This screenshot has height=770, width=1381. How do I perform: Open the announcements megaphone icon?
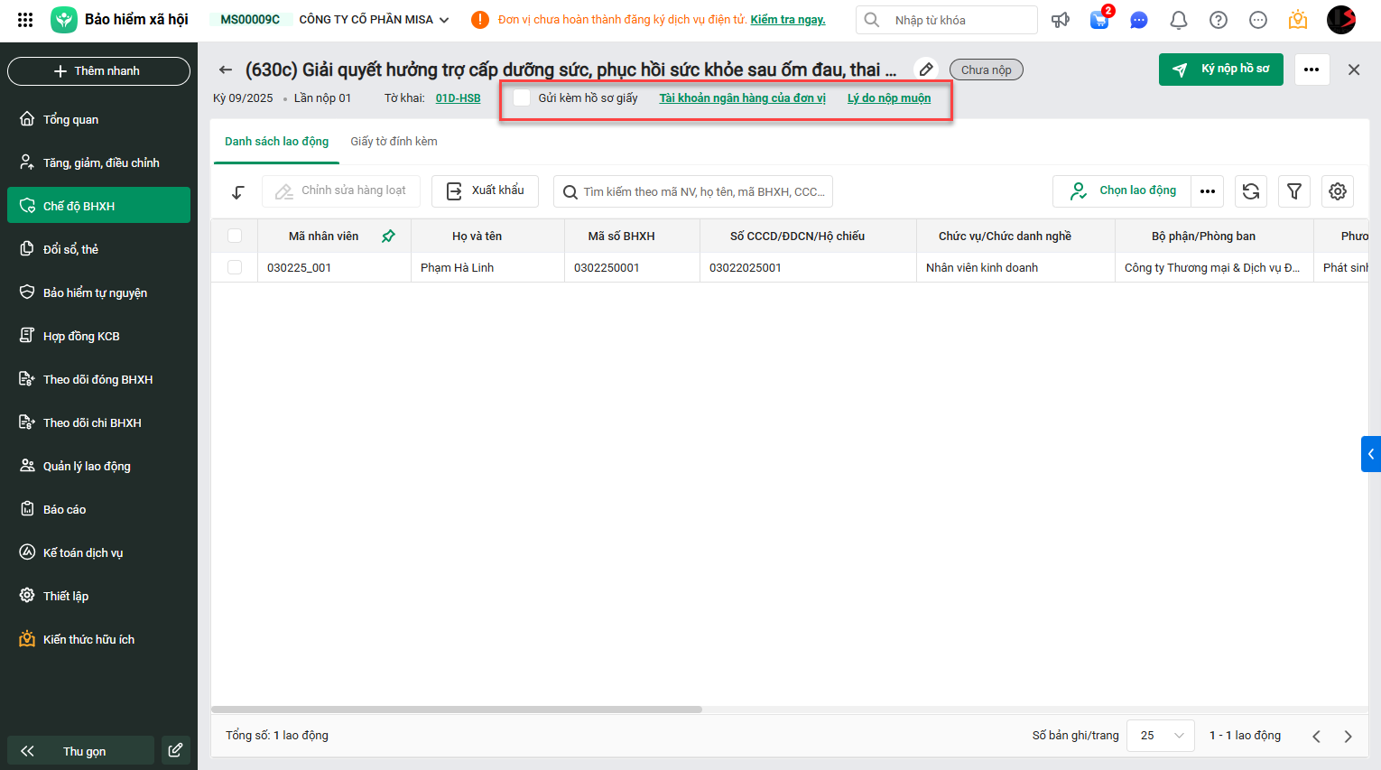(1061, 20)
